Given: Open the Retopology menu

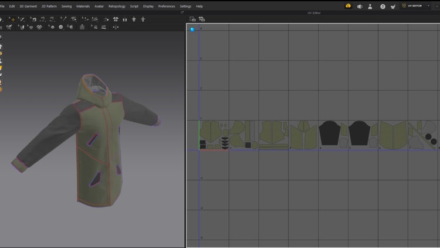Looking at the screenshot, I should tap(117, 6).
